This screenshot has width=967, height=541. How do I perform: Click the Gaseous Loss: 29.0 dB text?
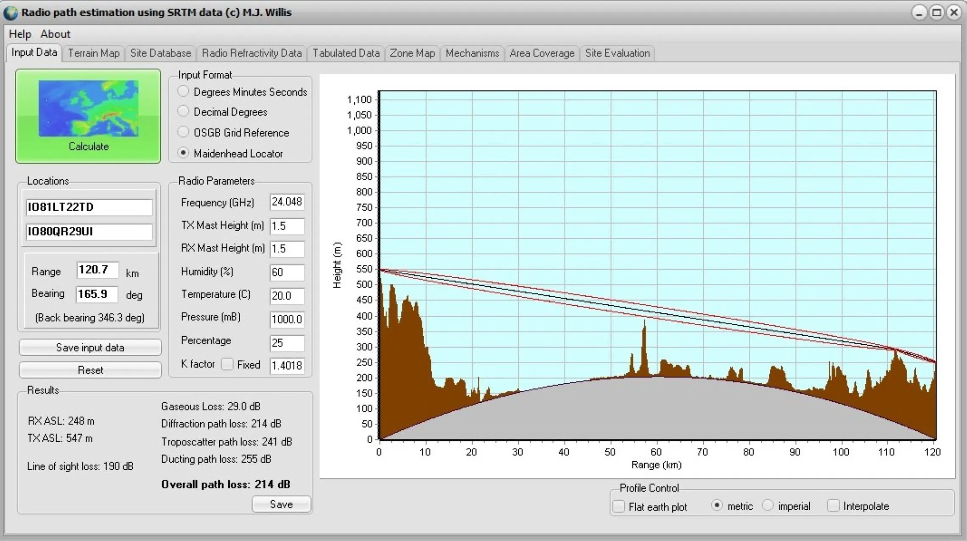pyautogui.click(x=211, y=407)
